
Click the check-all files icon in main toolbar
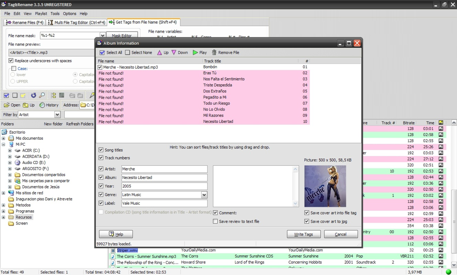pos(6,96)
